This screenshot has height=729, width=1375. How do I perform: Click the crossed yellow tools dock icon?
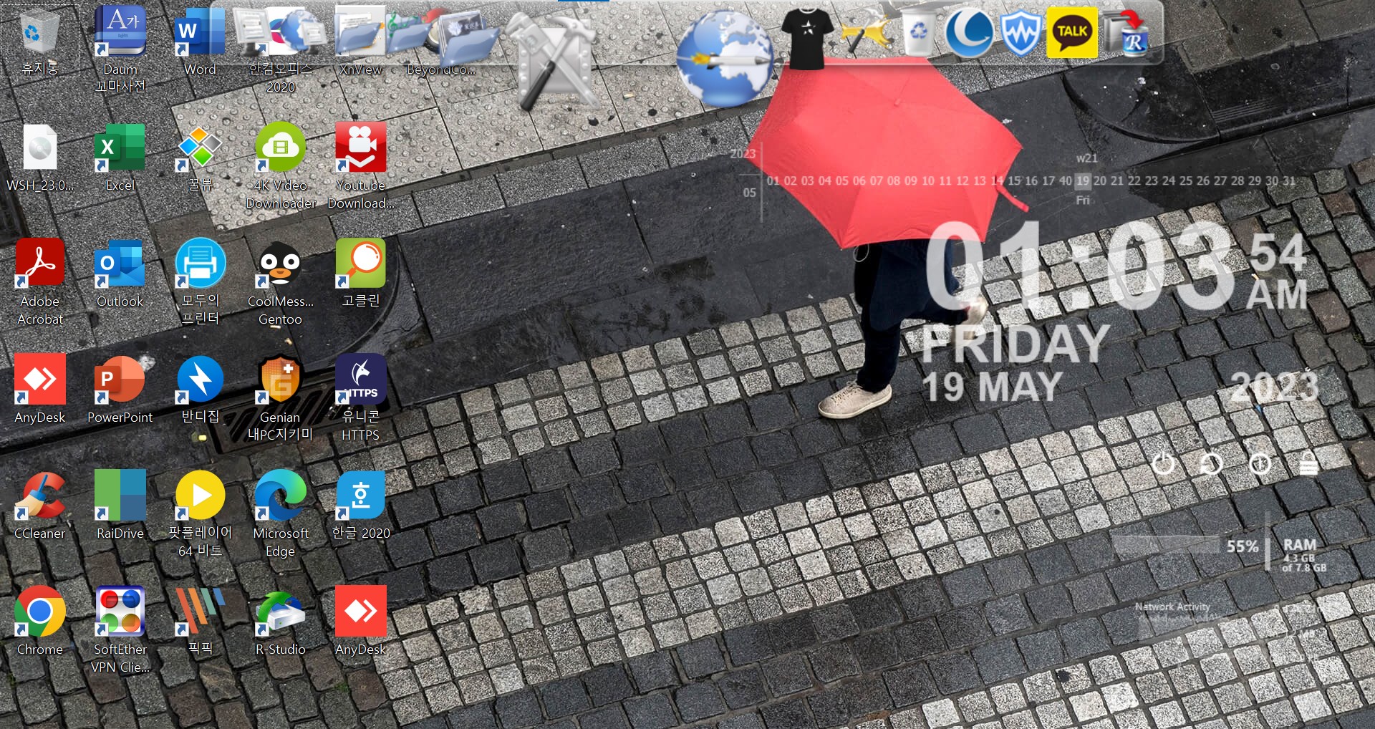click(x=867, y=33)
